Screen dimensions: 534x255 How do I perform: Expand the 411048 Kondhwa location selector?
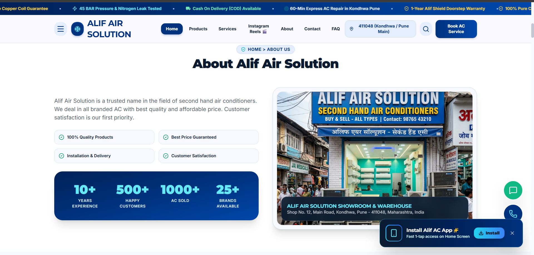[x=380, y=29]
